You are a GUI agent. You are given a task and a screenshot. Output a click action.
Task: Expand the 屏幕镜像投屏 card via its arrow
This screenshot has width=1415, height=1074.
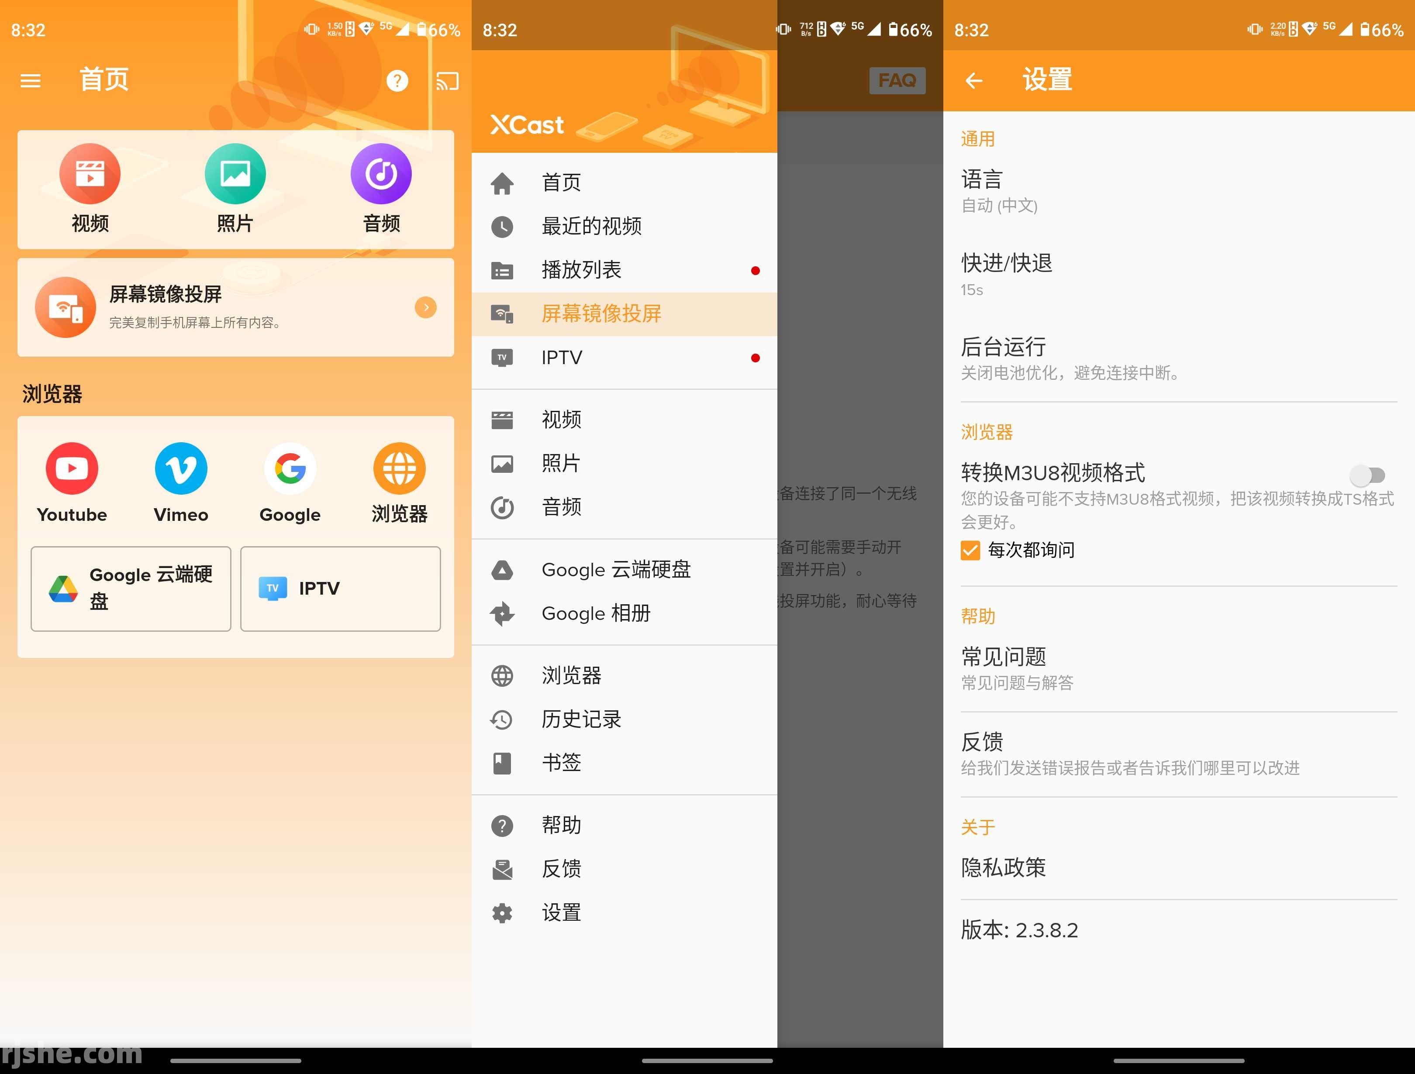[425, 307]
